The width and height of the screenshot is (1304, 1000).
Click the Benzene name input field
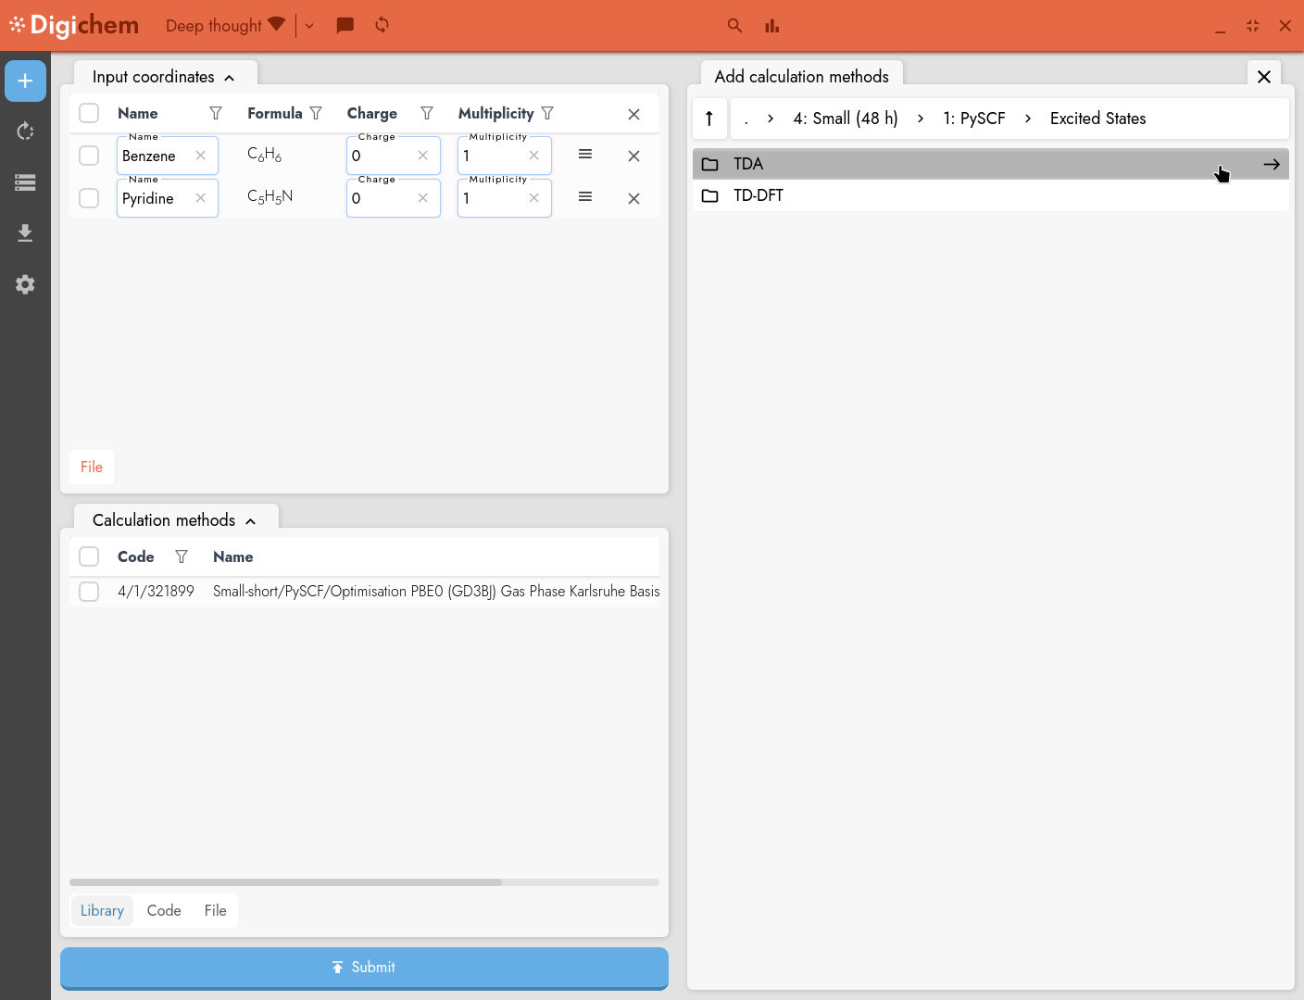click(x=155, y=156)
